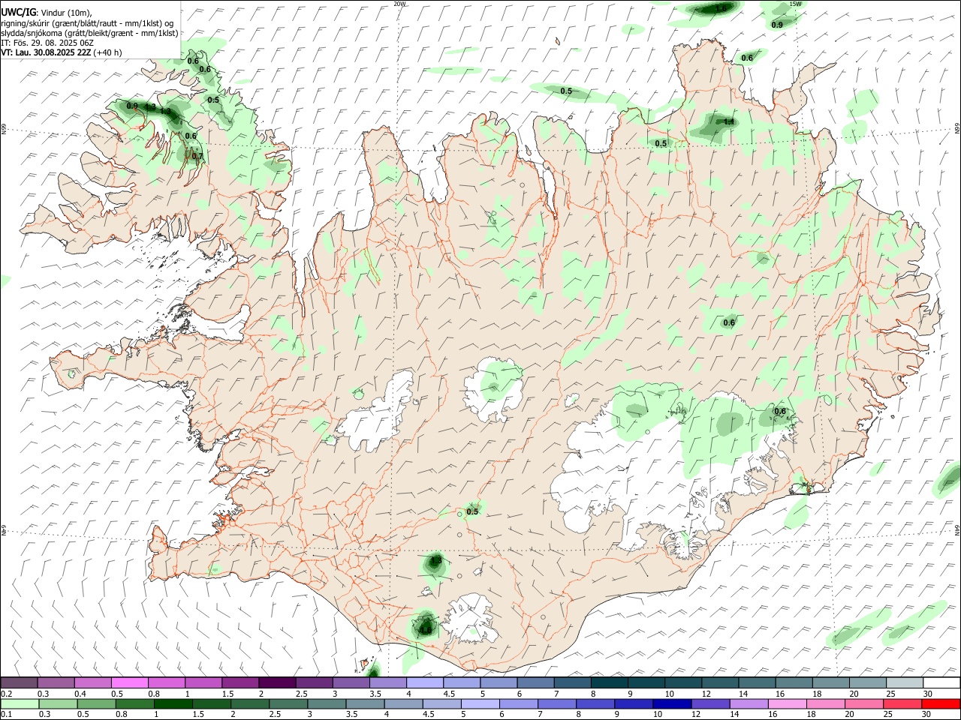Click the 0.7 precipitation value in Westfjords
The height and width of the screenshot is (720, 961).
pyautogui.click(x=197, y=157)
